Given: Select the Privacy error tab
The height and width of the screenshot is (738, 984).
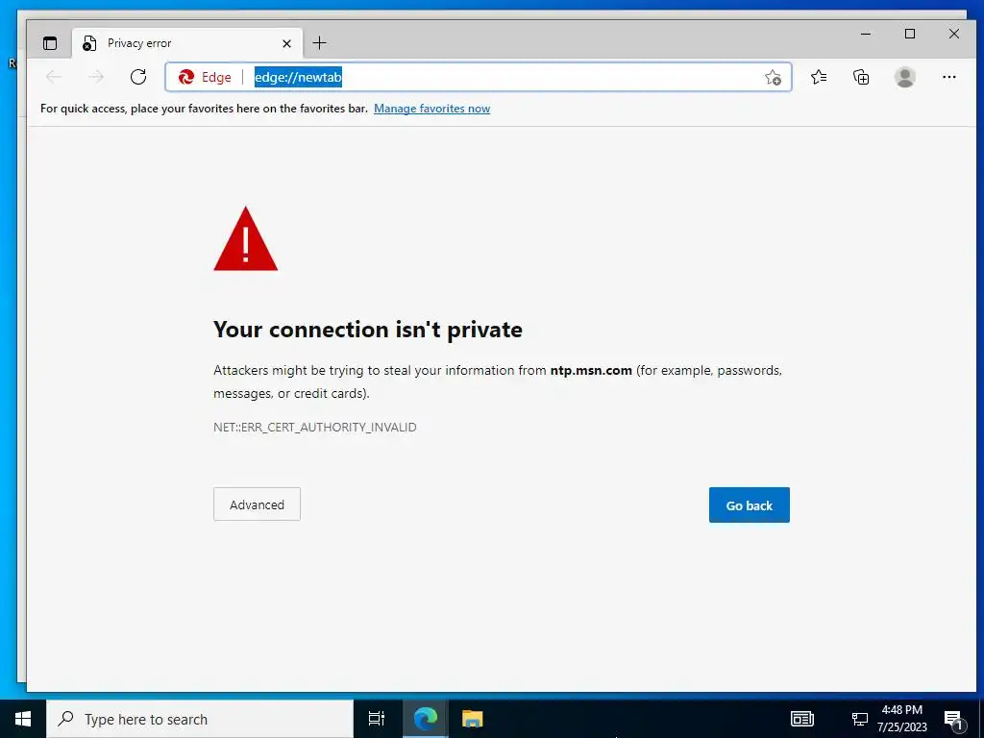Looking at the screenshot, I should point(187,43).
